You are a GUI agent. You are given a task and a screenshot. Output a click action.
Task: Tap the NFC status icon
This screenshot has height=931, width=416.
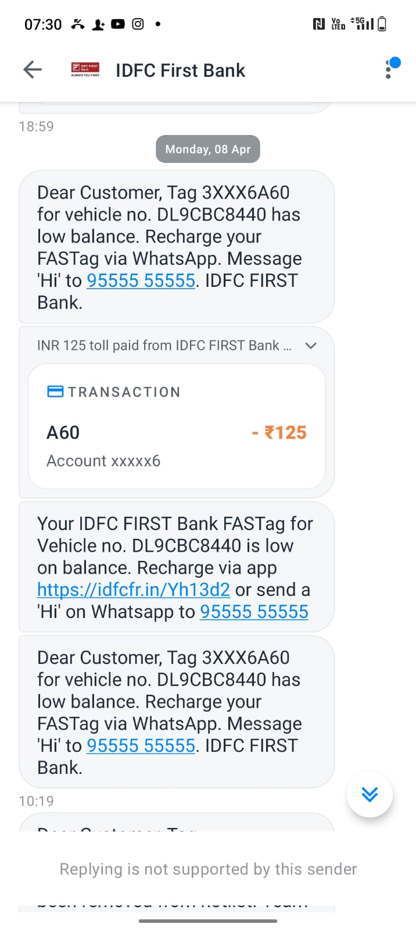pyautogui.click(x=318, y=24)
